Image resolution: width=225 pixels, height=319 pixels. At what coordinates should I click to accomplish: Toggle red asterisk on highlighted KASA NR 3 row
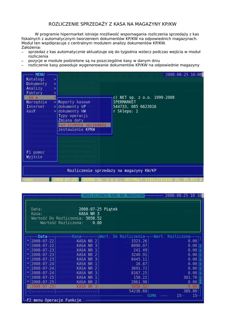[x=28, y=286]
